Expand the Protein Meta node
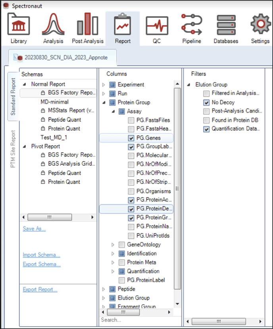 pos(113,262)
